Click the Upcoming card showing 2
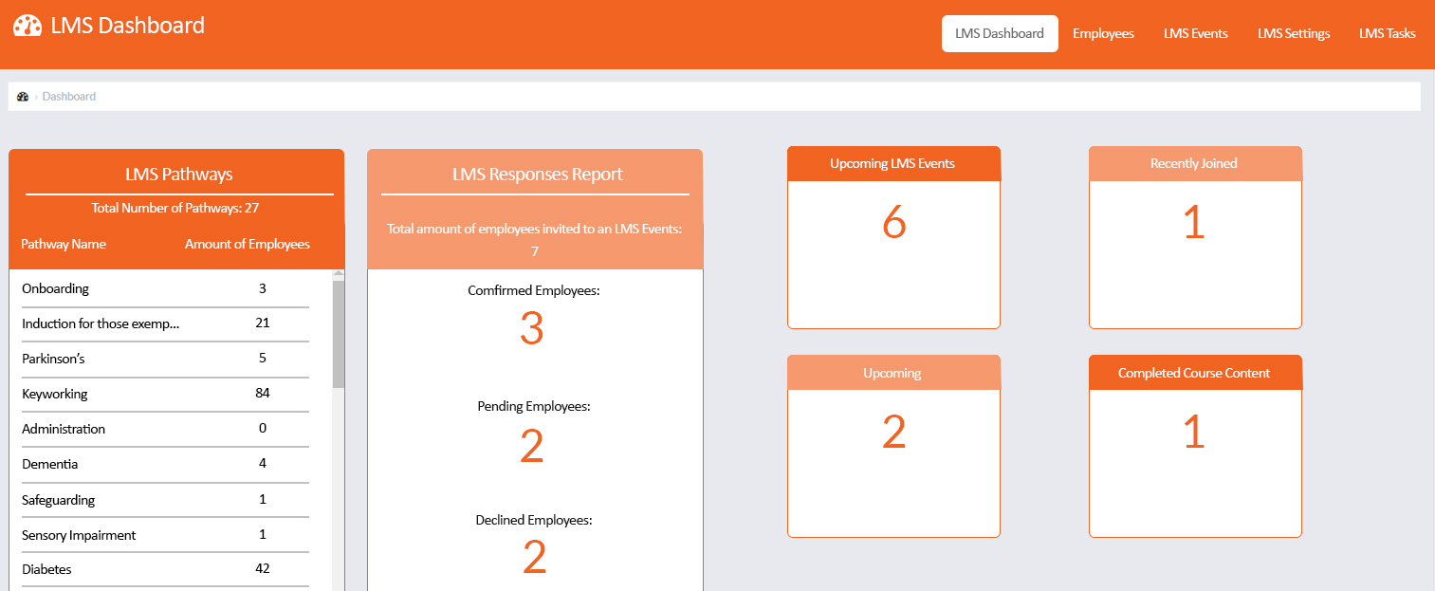The height and width of the screenshot is (591, 1435). (x=893, y=446)
